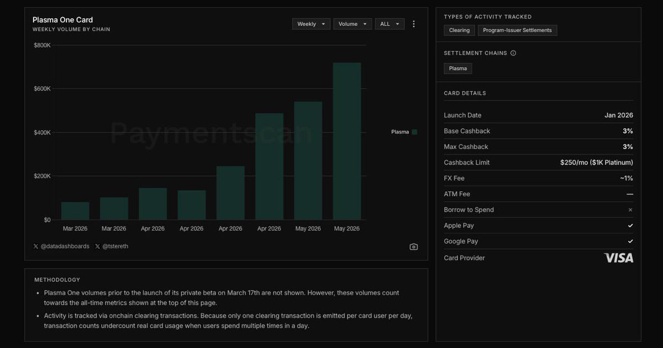
Task: Click the Borrow to Spend cross icon
Action: 630,210
